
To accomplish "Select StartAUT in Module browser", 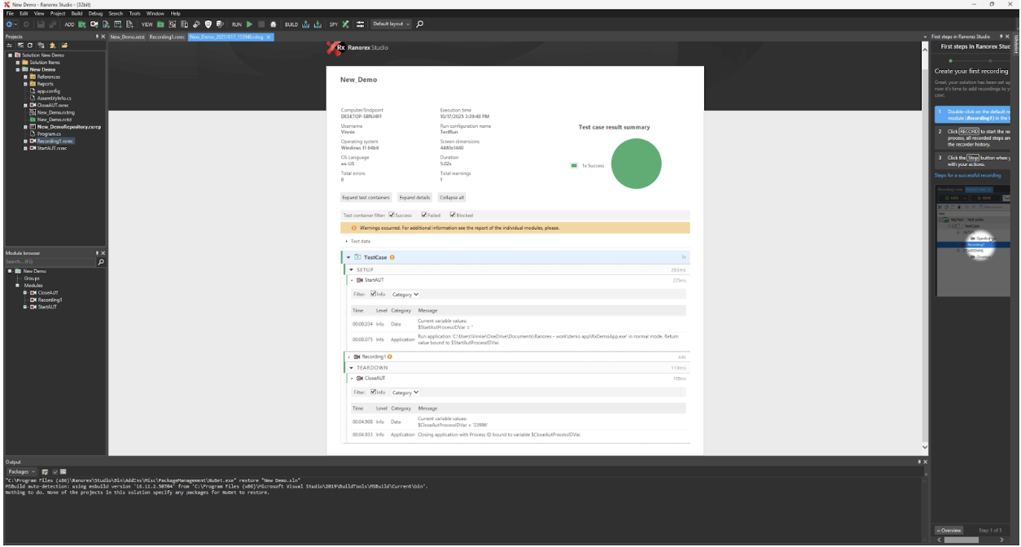I will tap(47, 307).
